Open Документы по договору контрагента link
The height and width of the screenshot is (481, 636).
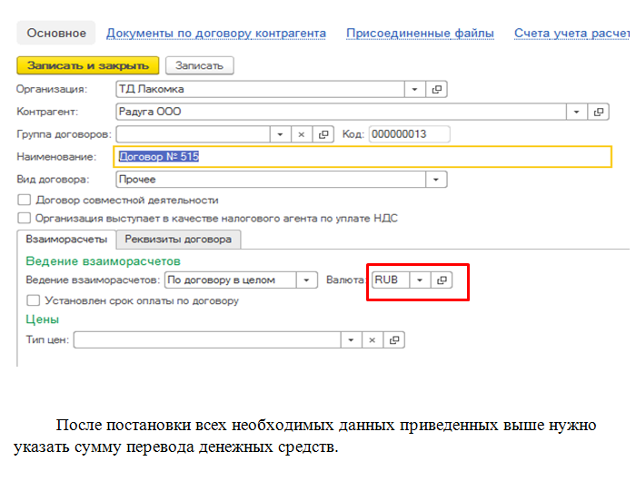click(x=216, y=34)
